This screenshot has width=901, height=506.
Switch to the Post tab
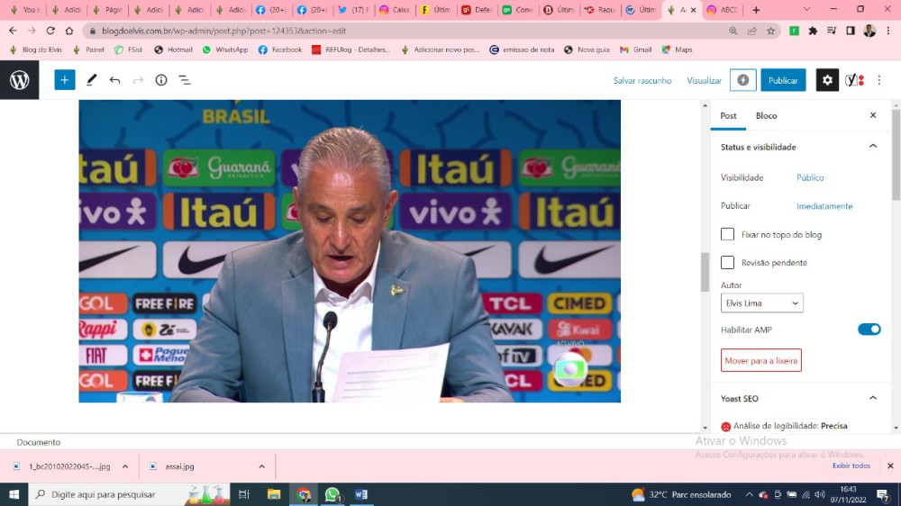[728, 115]
